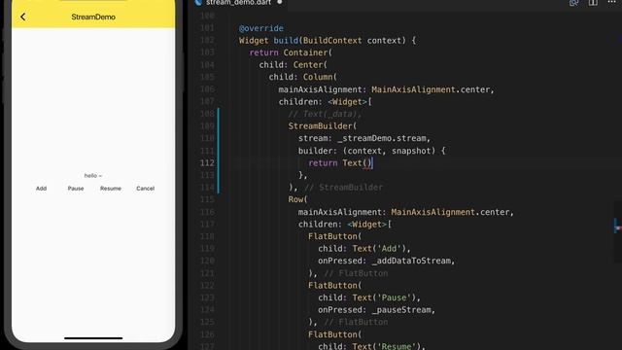The image size is (622, 350).
Task: Click 'FlatButton(' on line 126
Action: (x=334, y=334)
